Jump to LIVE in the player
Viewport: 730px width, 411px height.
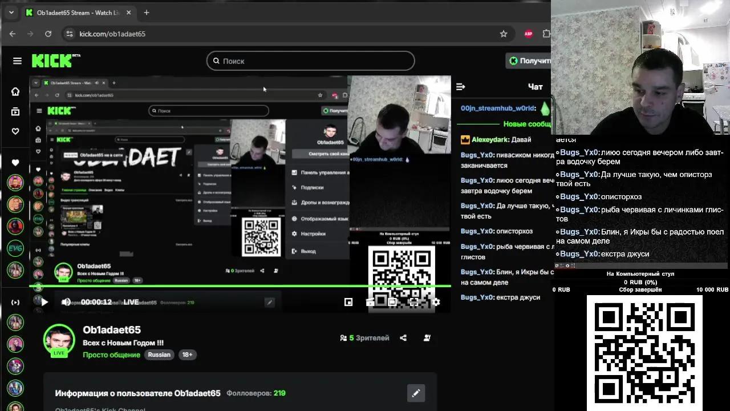click(131, 302)
